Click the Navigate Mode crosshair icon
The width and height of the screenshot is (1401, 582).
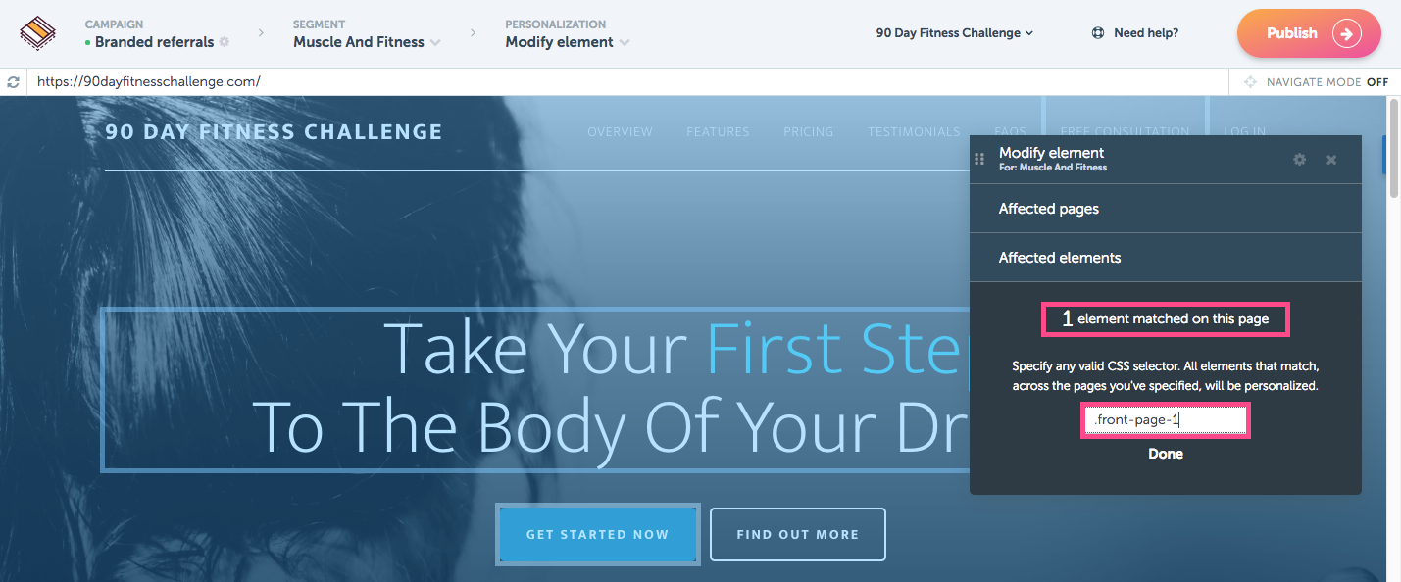[1250, 82]
